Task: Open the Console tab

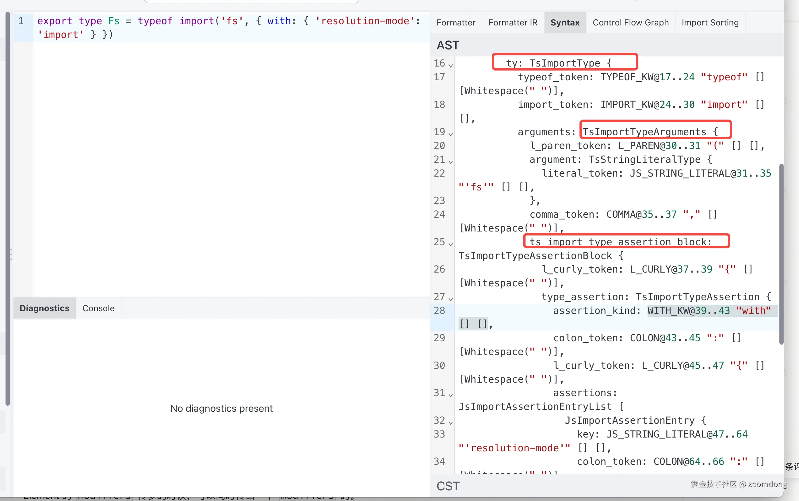Action: pyautogui.click(x=98, y=308)
